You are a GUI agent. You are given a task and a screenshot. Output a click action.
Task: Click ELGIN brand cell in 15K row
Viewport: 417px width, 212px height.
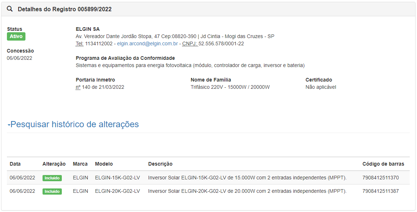pos(81,178)
